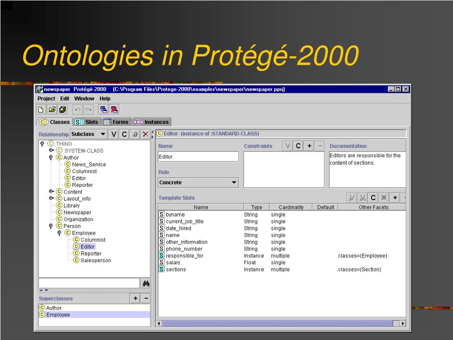Switch to the Forms tab
The image size is (453, 340).
(x=116, y=122)
